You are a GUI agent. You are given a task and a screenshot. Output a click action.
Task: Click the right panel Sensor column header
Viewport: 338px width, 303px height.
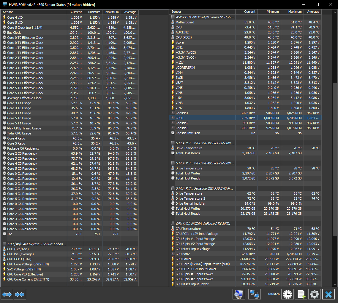pyautogui.click(x=202, y=12)
